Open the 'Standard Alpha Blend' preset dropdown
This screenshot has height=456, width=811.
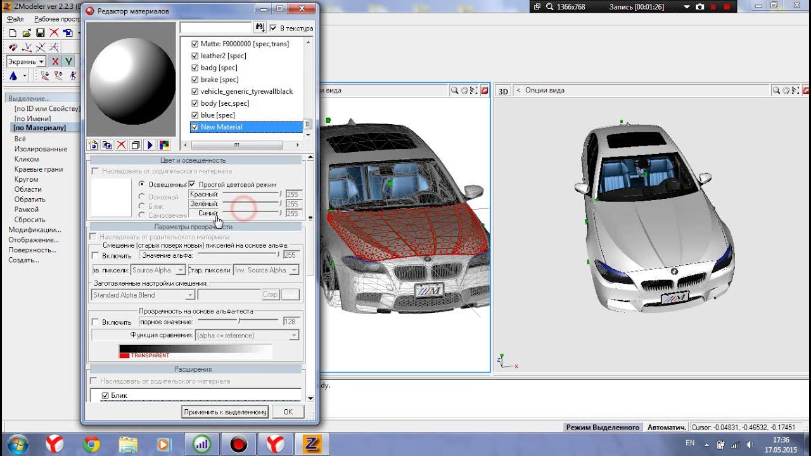click(x=143, y=295)
